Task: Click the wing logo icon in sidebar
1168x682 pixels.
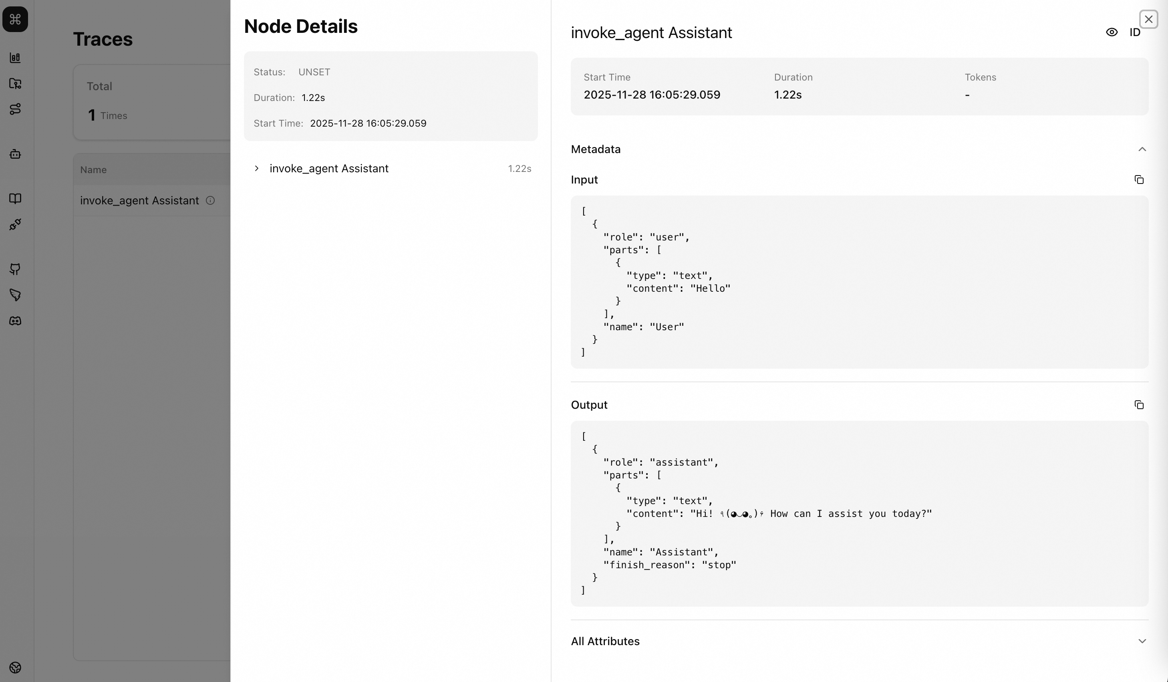Action: pos(15,295)
